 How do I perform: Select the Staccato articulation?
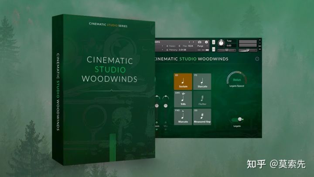tap(202, 81)
